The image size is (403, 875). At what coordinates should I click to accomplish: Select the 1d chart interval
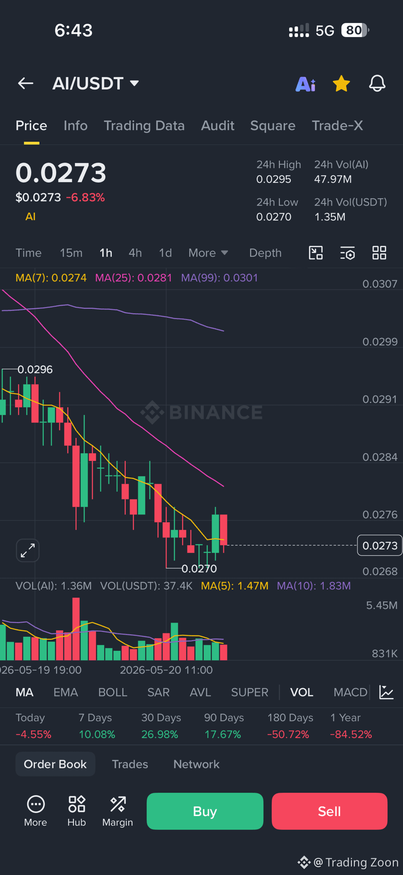point(165,253)
